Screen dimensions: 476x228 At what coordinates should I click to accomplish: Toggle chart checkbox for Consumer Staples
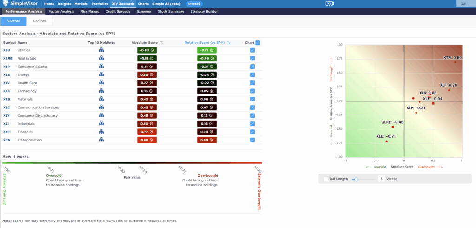coord(252,67)
